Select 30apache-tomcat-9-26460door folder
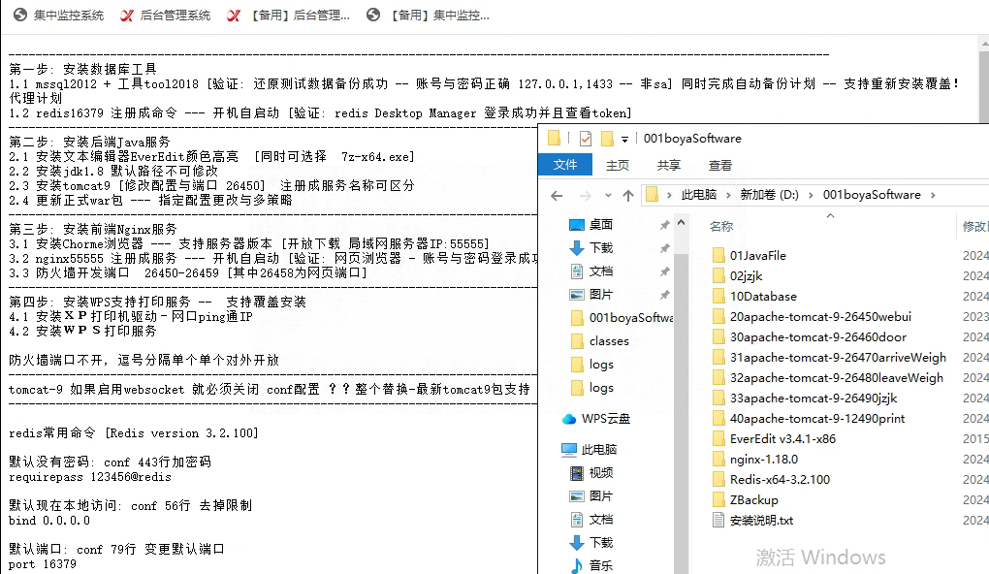The height and width of the screenshot is (574, 989). coord(810,336)
